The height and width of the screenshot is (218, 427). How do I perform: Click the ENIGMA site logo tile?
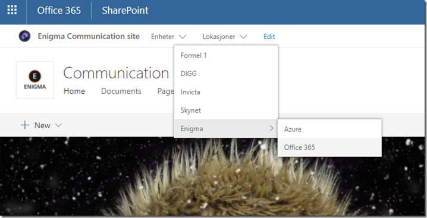tap(35, 80)
